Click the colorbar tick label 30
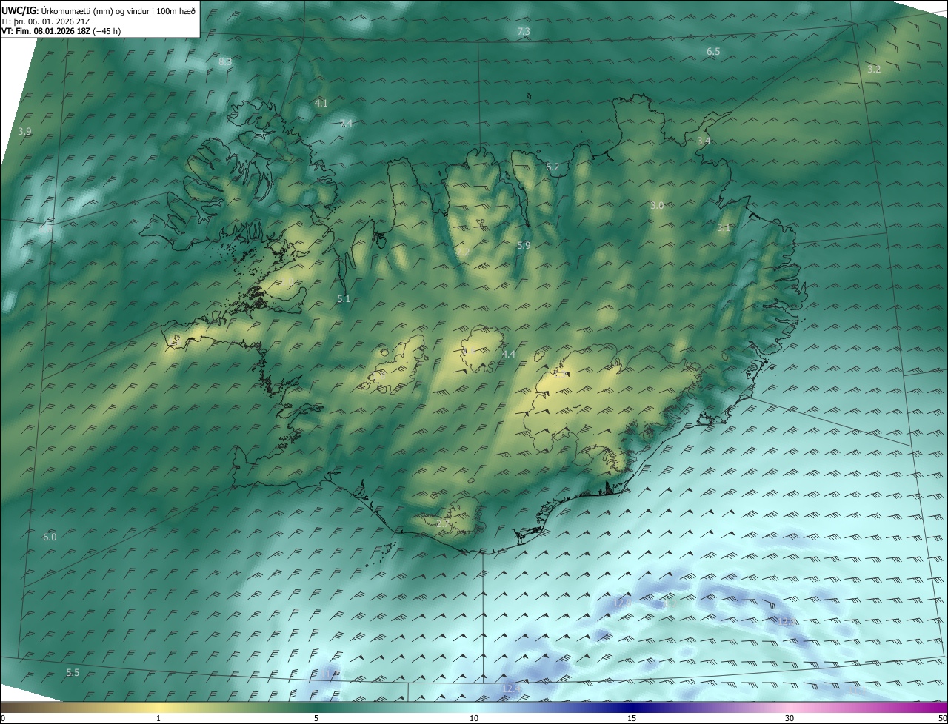 (790, 718)
